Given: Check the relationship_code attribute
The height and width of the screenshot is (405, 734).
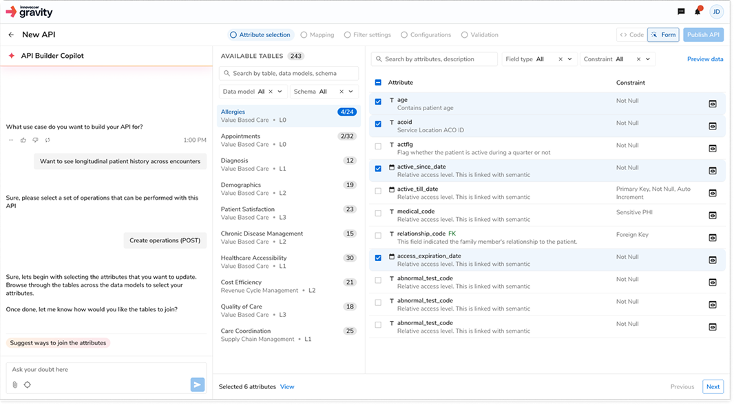Looking at the screenshot, I should [378, 236].
